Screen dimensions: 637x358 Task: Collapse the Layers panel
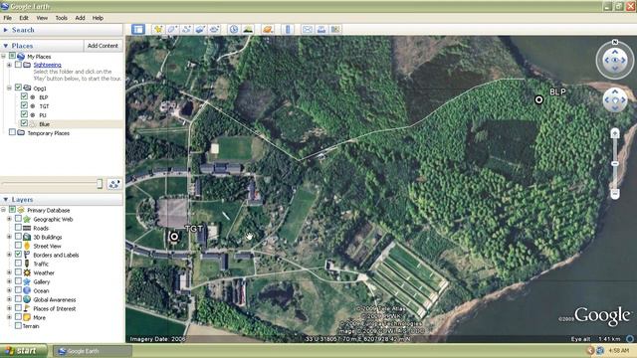pos(6,199)
